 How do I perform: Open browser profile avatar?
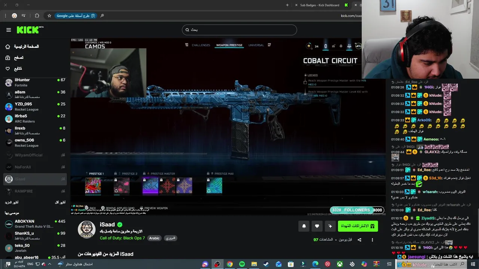pyautogui.click(x=14, y=16)
